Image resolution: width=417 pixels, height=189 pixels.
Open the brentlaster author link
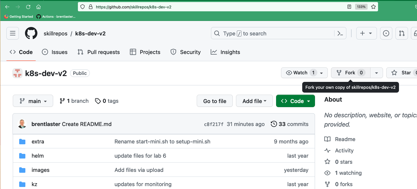(46, 124)
